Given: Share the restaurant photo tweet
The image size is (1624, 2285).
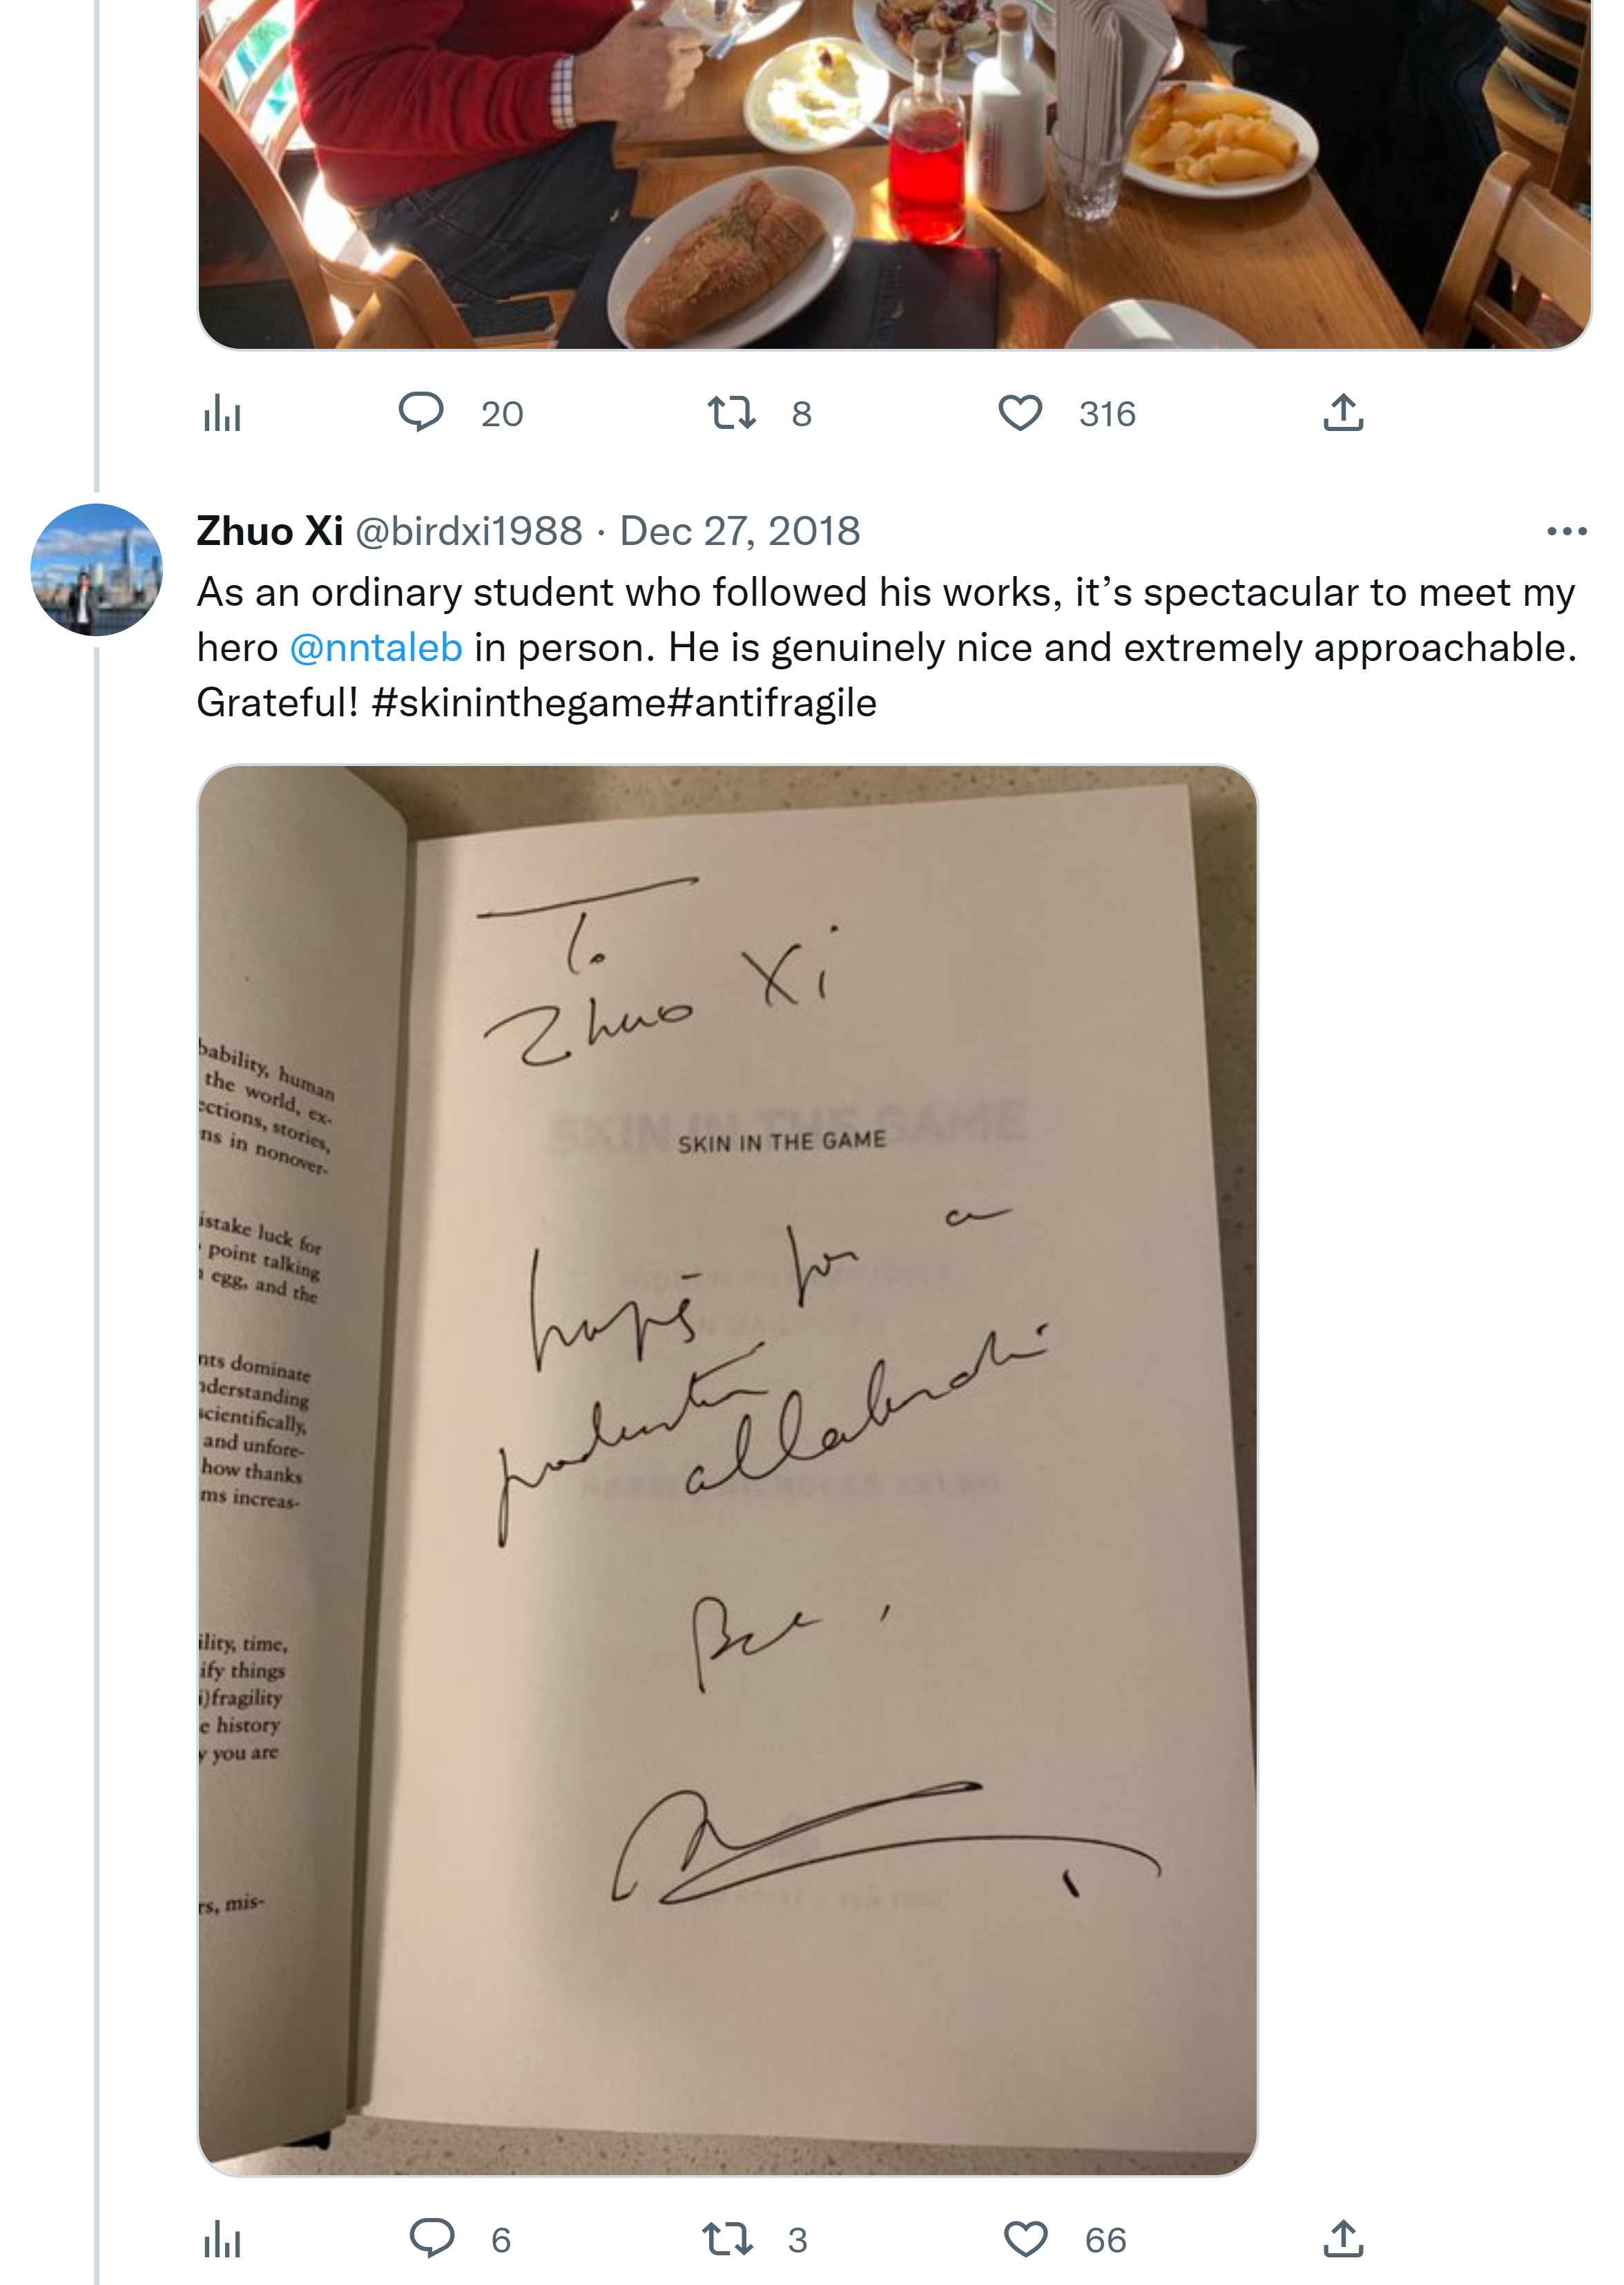Looking at the screenshot, I should (x=1342, y=412).
